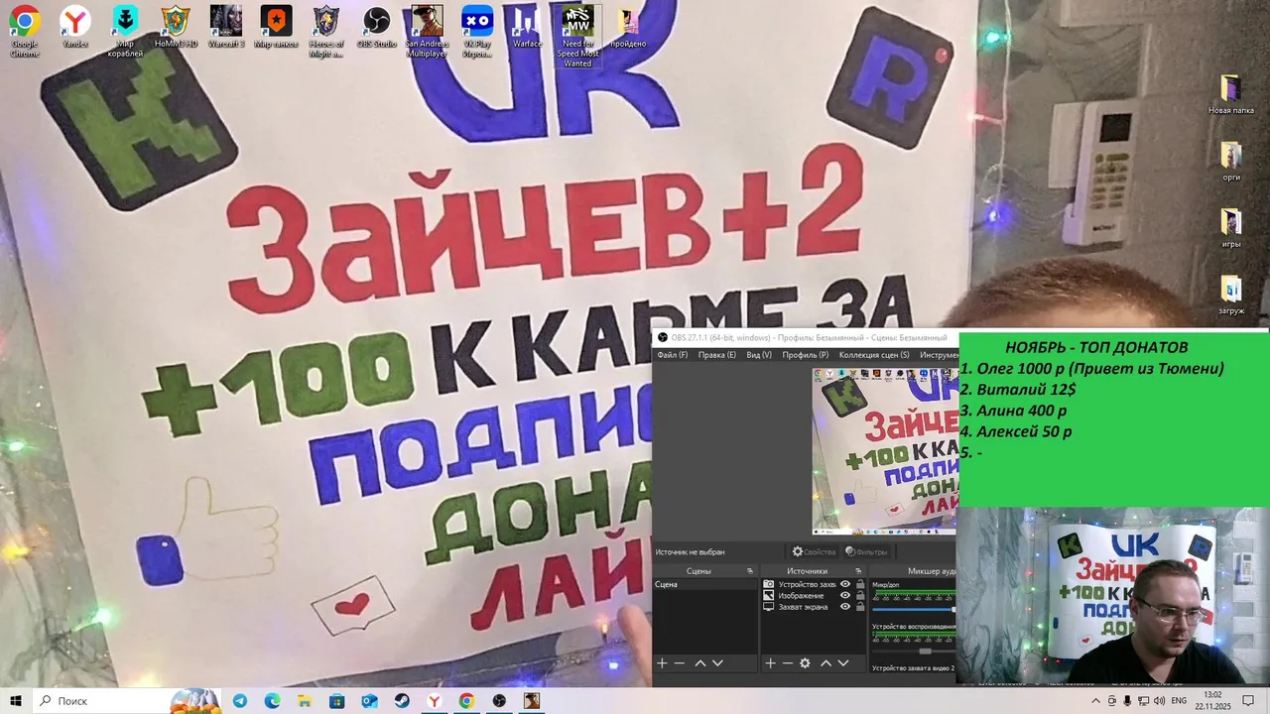The width and height of the screenshot is (1270, 714).
Task: Open VK Play desktop shortcut
Action: click(x=477, y=31)
